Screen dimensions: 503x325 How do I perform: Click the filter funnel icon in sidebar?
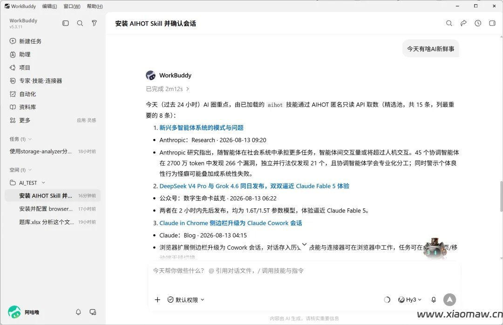tap(94, 23)
